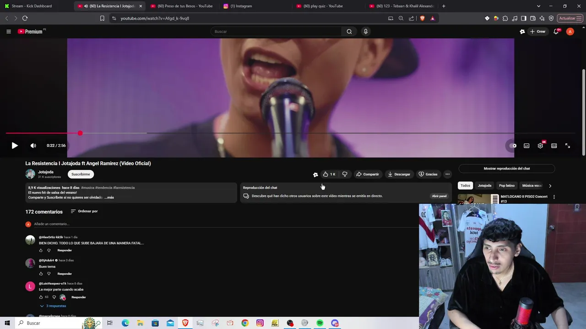Click Abrir panel for chat replay
Viewport: 586px width, 329px height.
(439, 196)
